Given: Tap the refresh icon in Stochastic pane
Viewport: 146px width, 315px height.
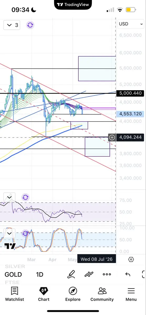Looking at the screenshot, I should (x=25, y=233).
